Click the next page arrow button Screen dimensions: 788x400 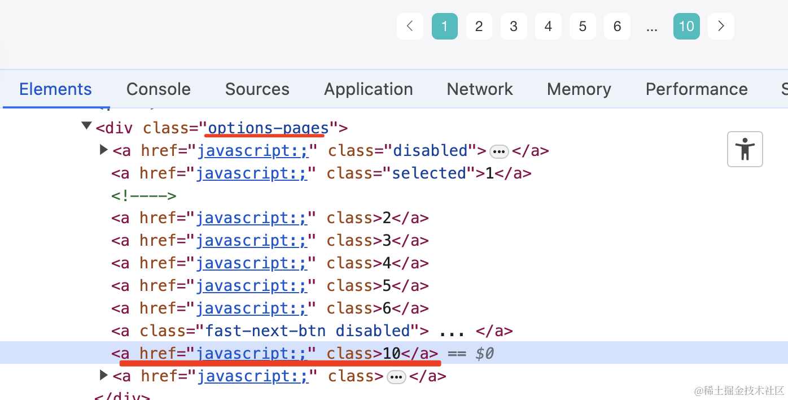click(x=721, y=26)
